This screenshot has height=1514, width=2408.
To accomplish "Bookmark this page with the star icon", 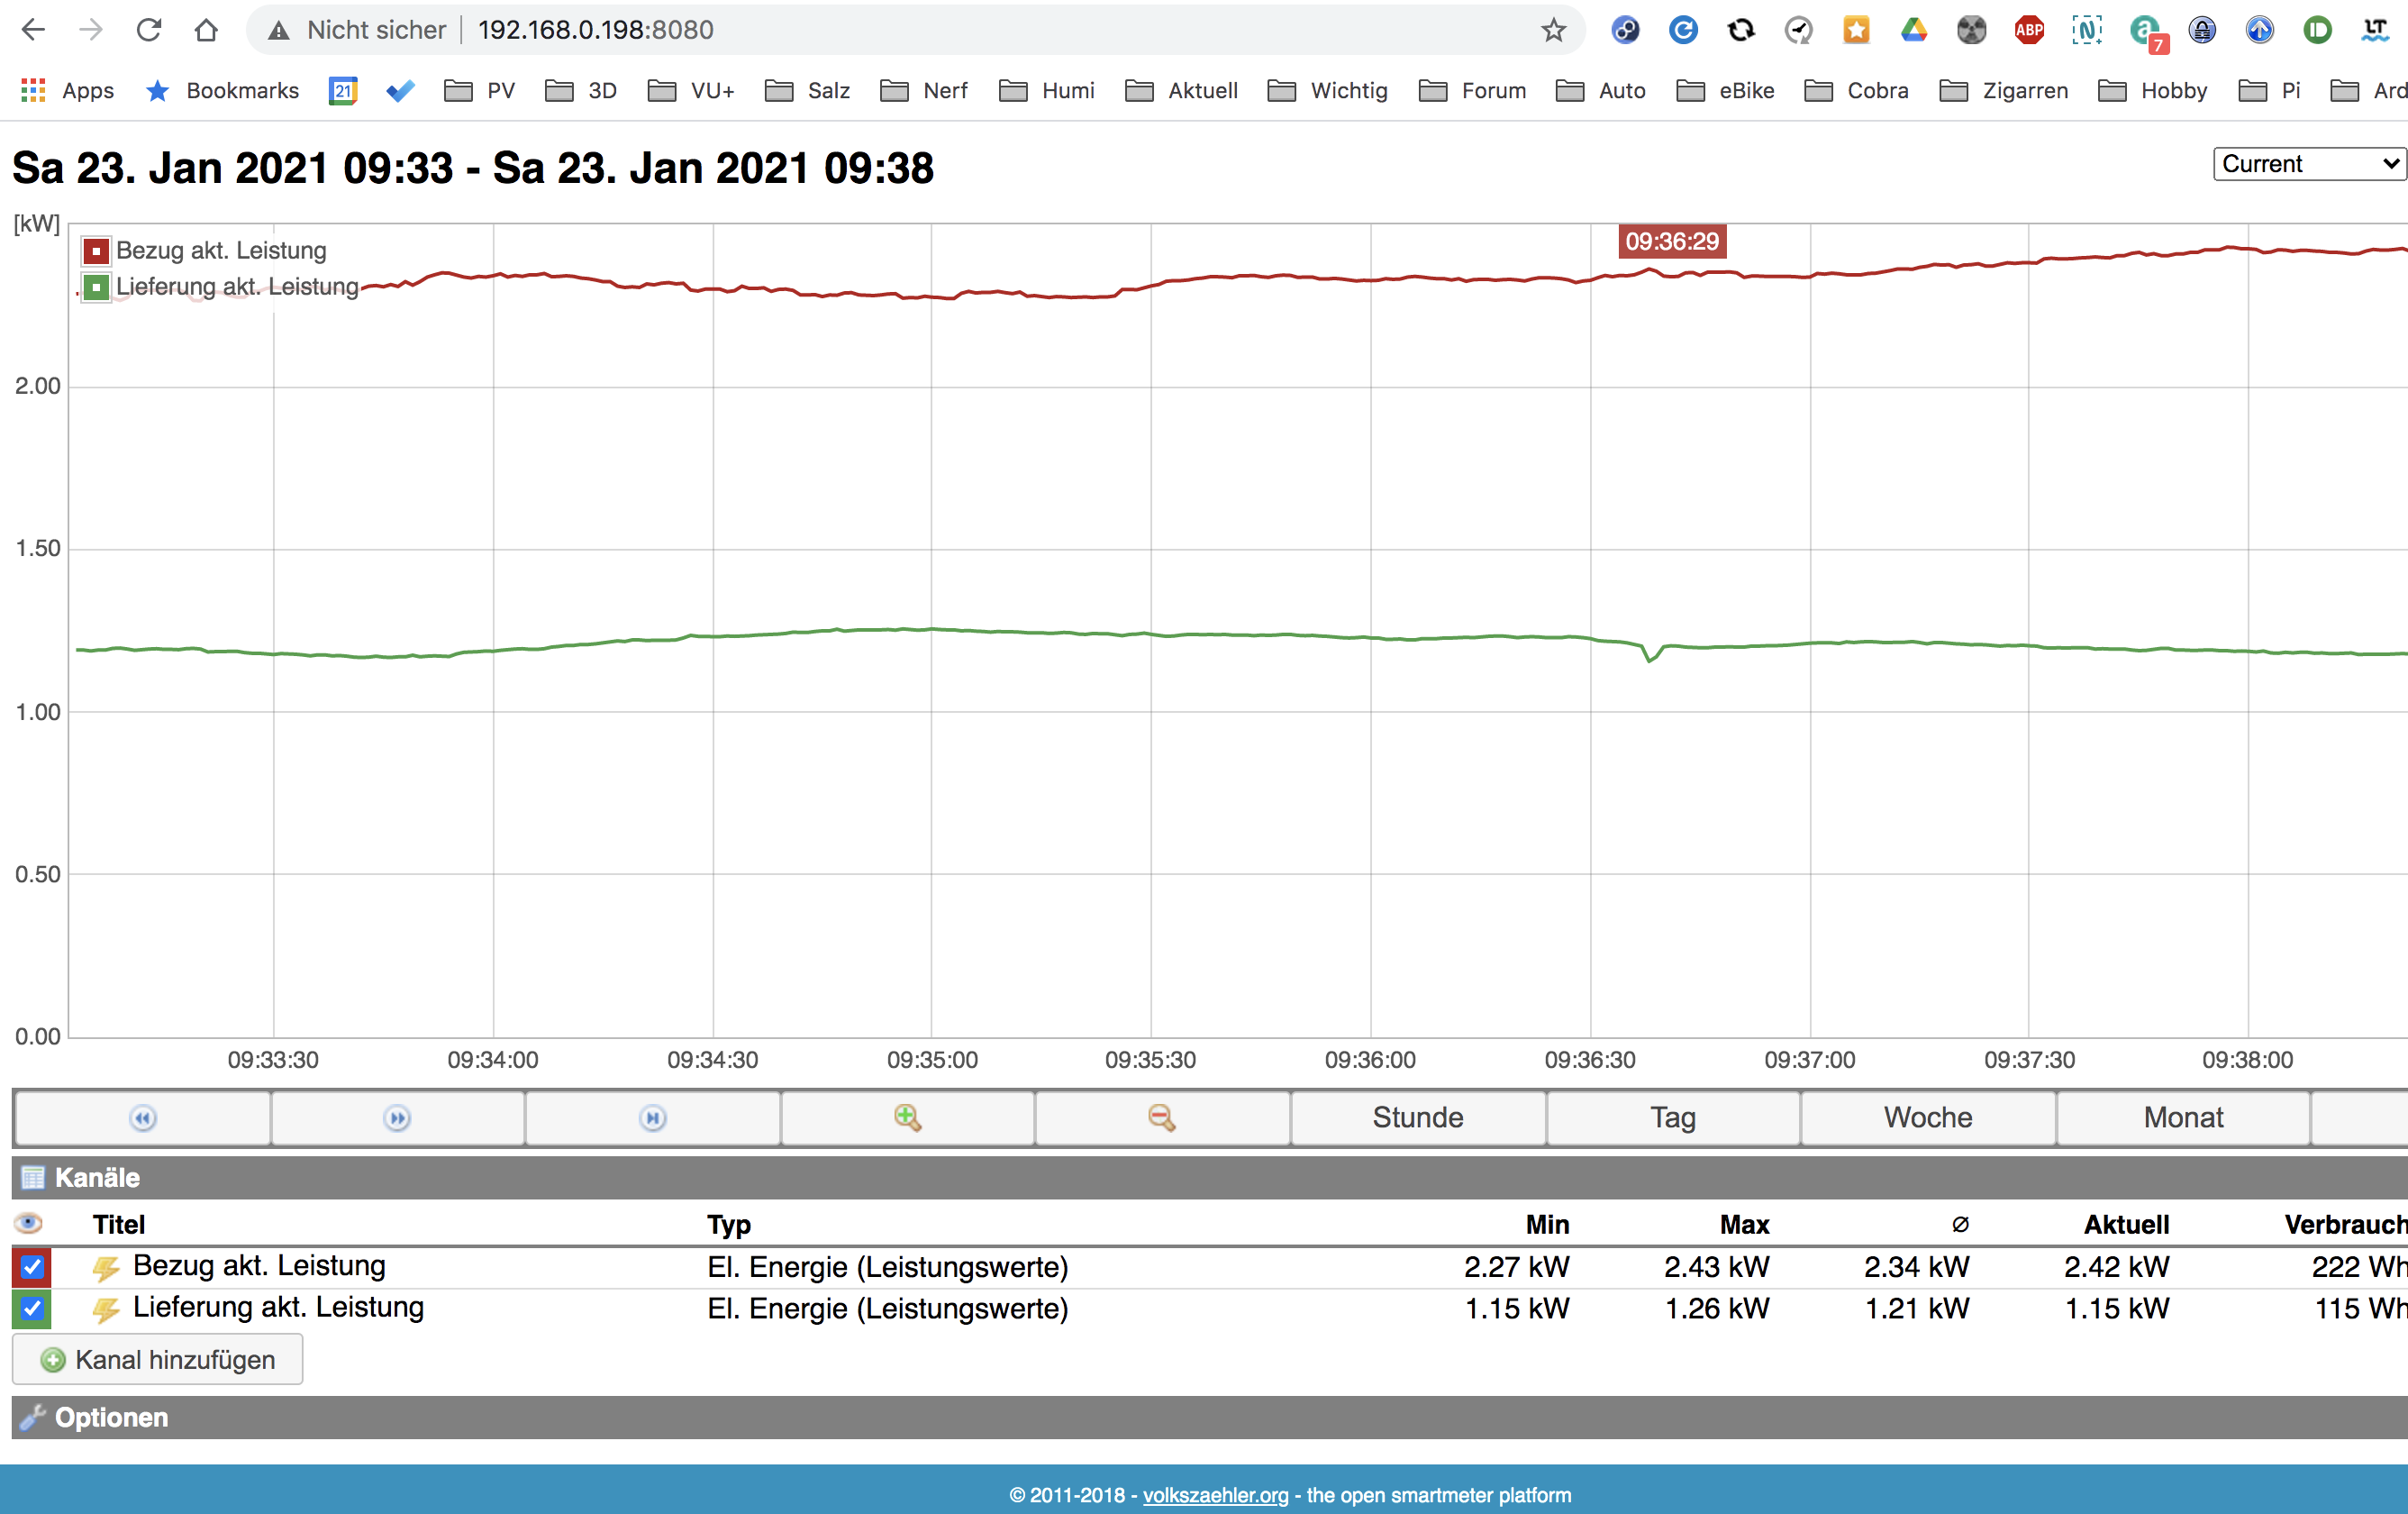I will tap(1553, 30).
